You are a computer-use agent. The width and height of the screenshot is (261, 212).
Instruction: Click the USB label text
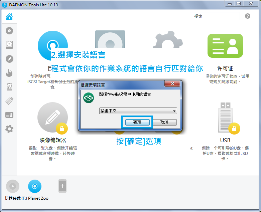[x=225, y=140]
